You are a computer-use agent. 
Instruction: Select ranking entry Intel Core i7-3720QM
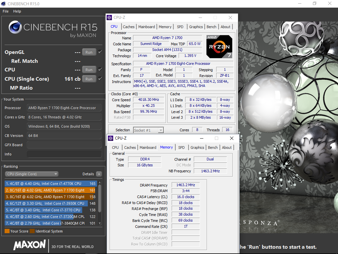pos(51,217)
